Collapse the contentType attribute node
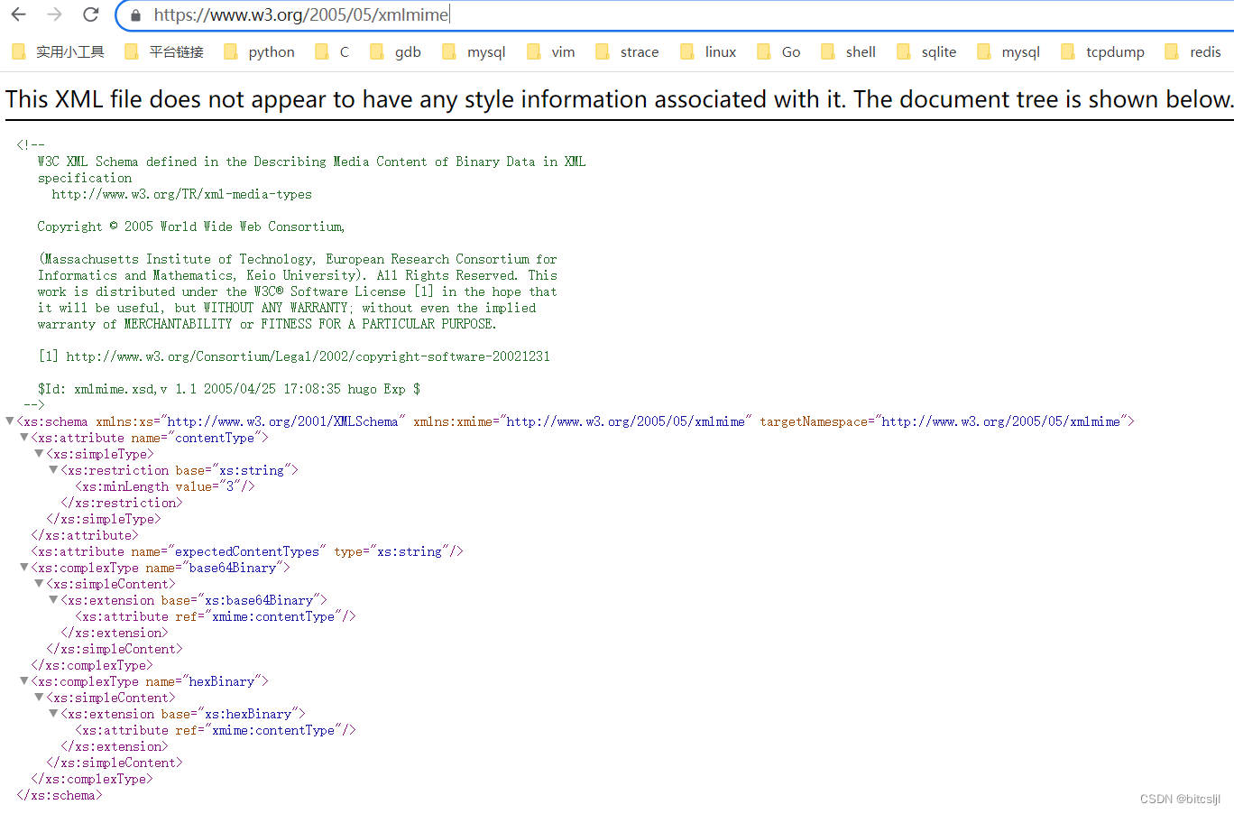Screen dimensions: 1234x814 24,438
